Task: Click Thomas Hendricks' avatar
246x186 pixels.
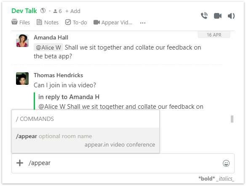Action: click(22, 79)
